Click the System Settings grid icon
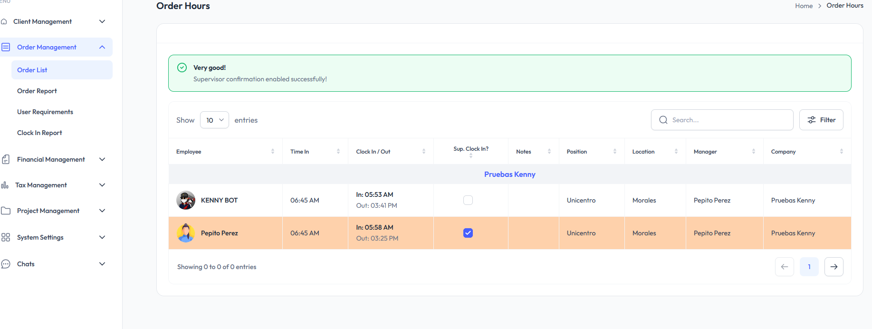Screen dimensions: 872x329 (6, 237)
